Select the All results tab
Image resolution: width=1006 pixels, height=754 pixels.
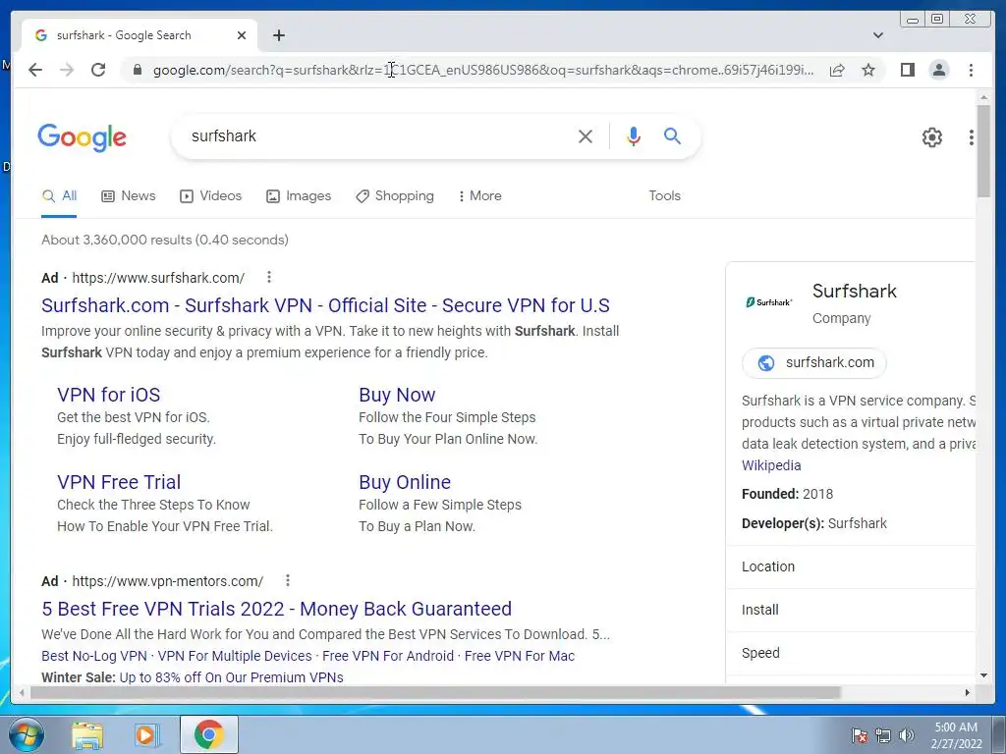(x=59, y=196)
